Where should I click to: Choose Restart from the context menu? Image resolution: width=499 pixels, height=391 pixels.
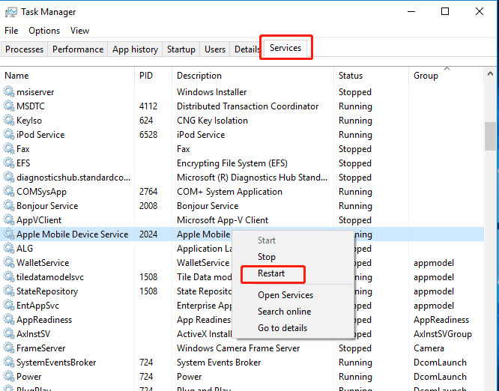[x=271, y=273]
